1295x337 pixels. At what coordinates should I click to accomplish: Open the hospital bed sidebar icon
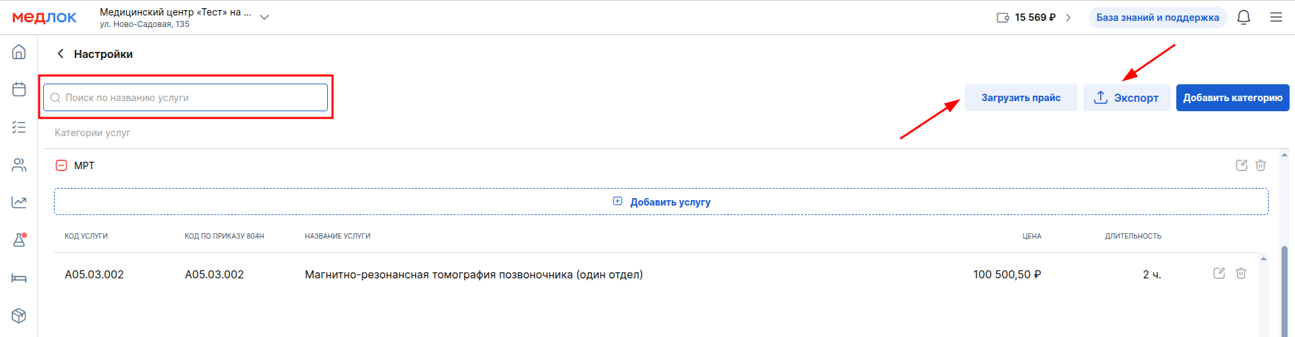pos(19,278)
